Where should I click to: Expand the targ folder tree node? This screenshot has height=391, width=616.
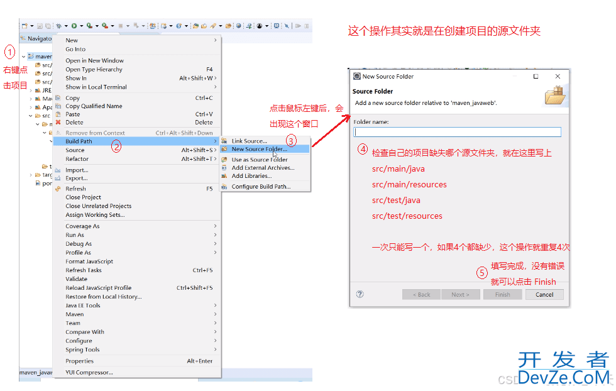click(31, 175)
